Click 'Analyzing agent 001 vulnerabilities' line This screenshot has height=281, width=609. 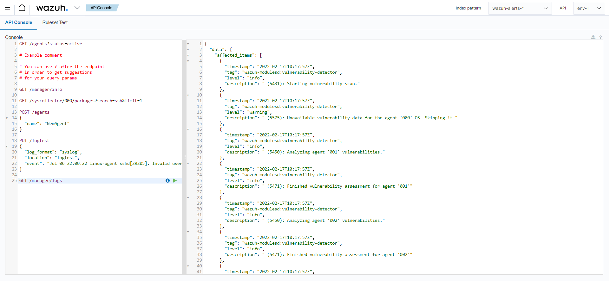click(304, 152)
